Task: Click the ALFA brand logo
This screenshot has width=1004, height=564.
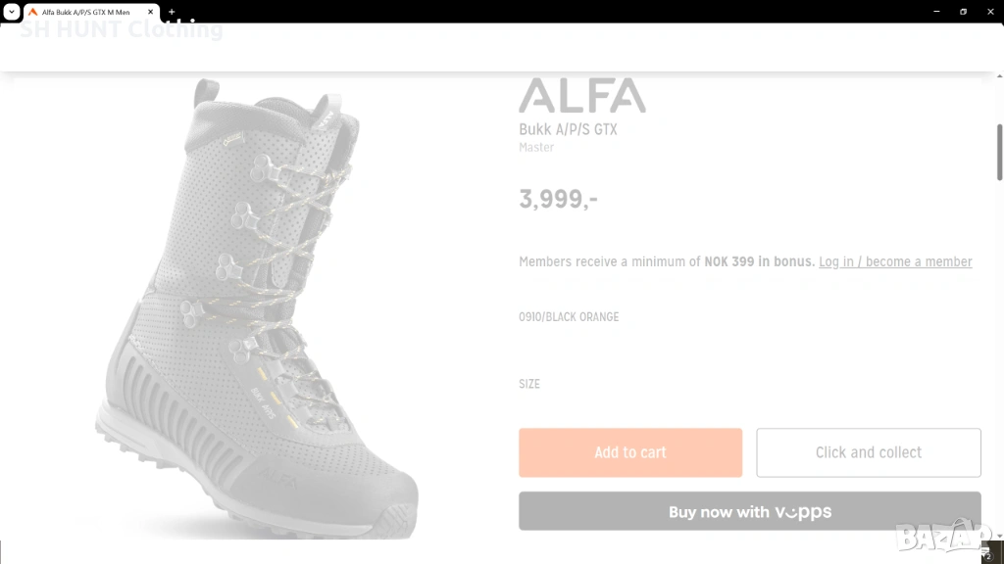Action: (x=581, y=96)
